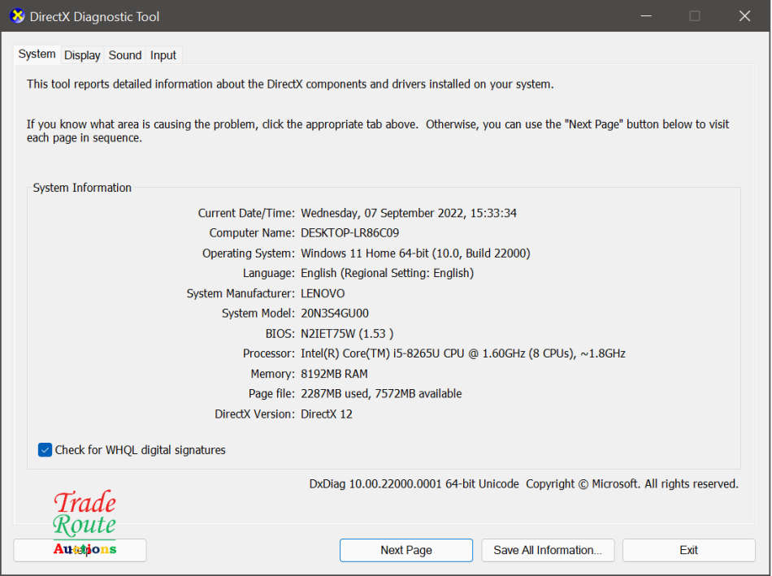Image resolution: width=772 pixels, height=576 pixels.
Task: Select the Input tab
Action: coord(163,54)
